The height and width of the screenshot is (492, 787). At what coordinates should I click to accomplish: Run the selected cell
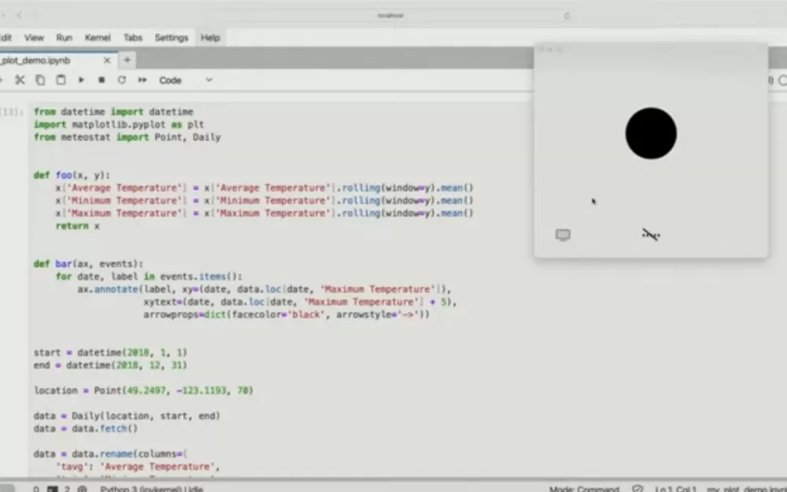pos(81,80)
